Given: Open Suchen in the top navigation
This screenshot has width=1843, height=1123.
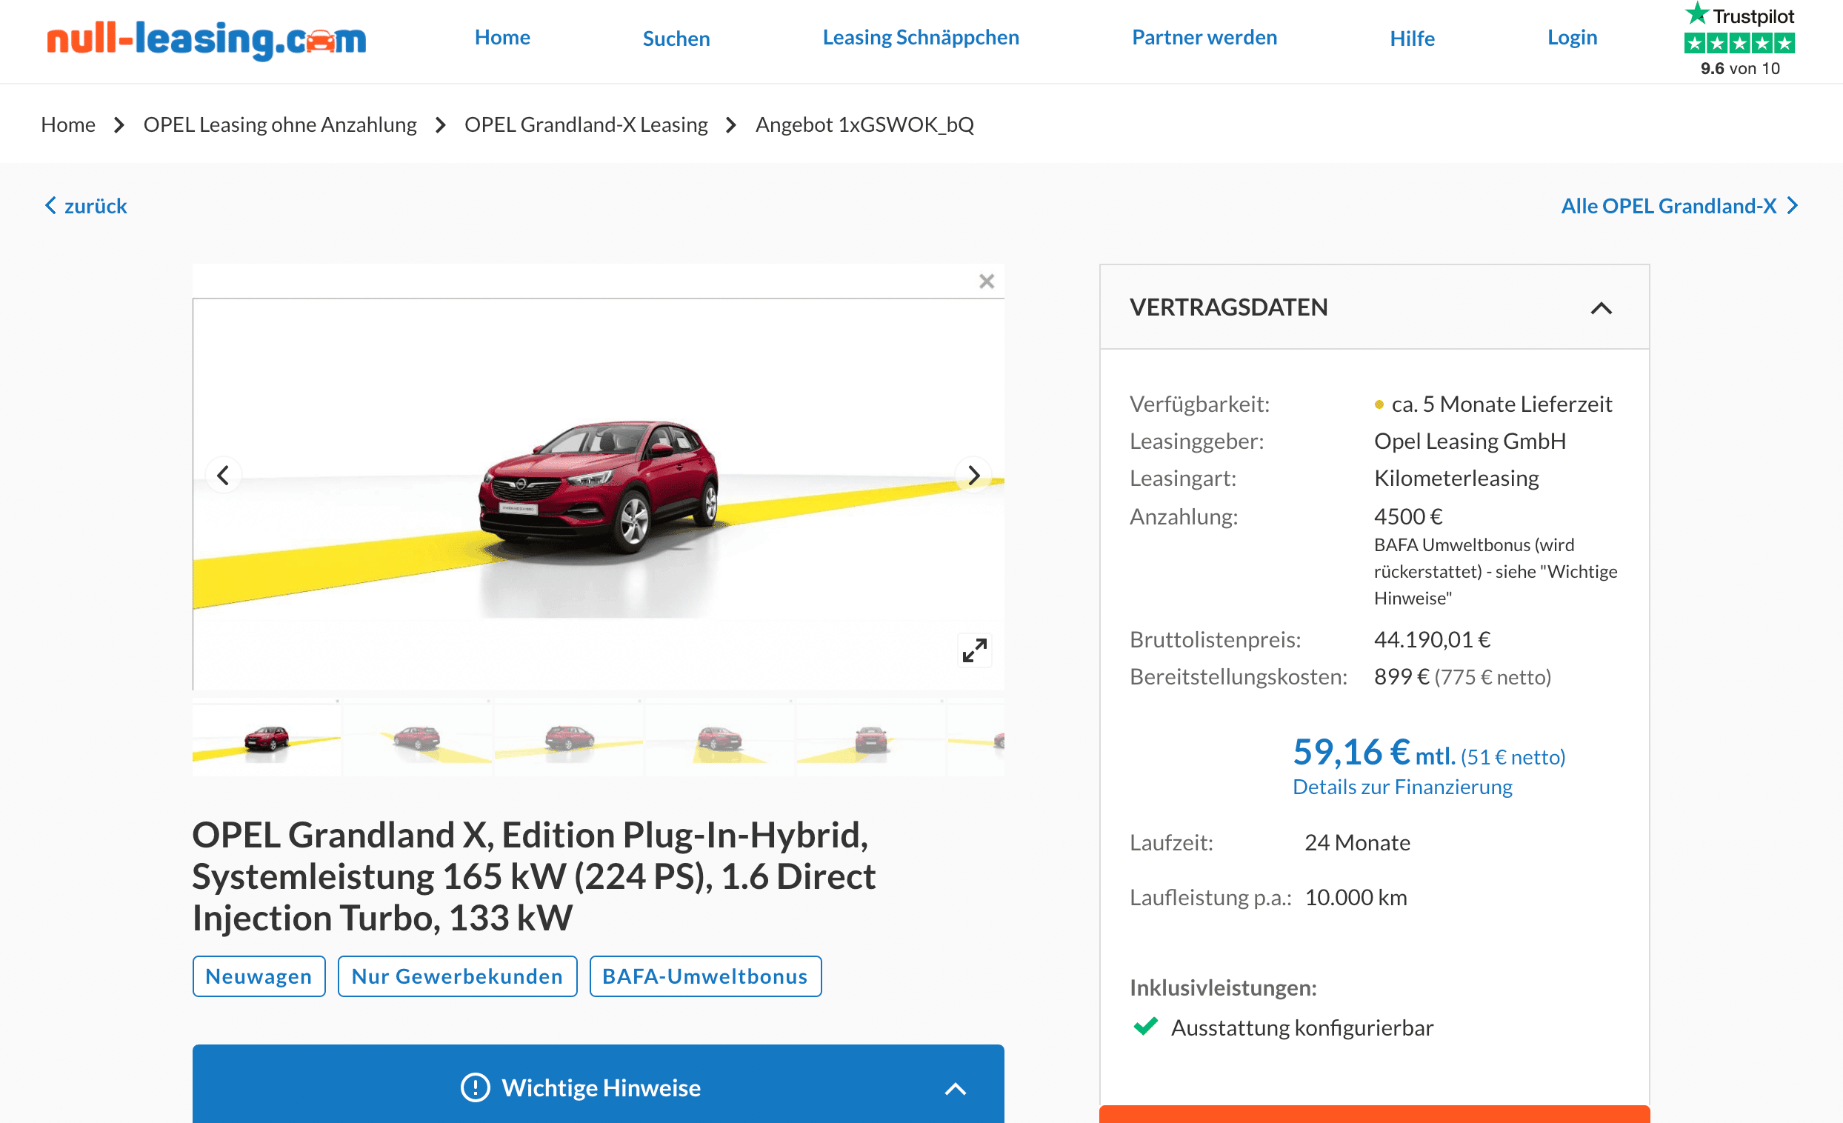Looking at the screenshot, I should 676,39.
